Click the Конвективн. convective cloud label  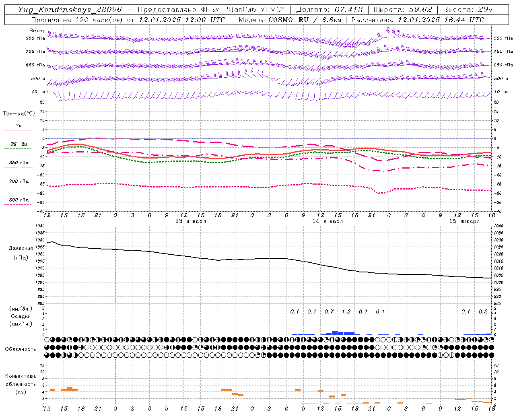21,376
